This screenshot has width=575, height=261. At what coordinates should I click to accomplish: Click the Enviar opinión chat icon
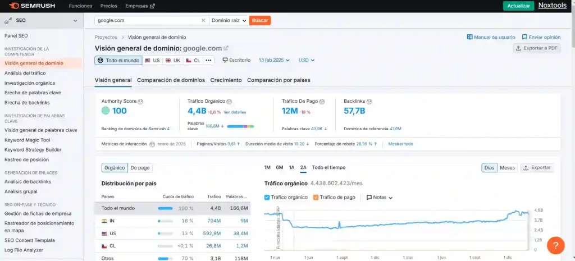(524, 37)
